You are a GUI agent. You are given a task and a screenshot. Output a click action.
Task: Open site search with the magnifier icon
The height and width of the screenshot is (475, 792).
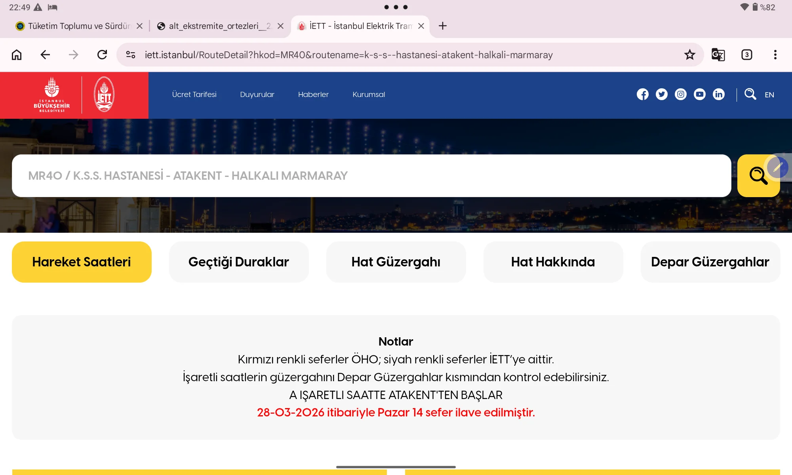(750, 94)
